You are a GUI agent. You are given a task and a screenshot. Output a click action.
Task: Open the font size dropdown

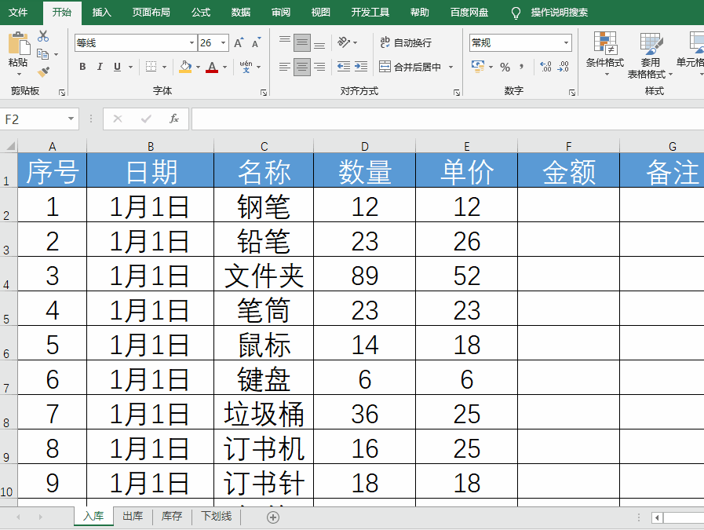223,43
